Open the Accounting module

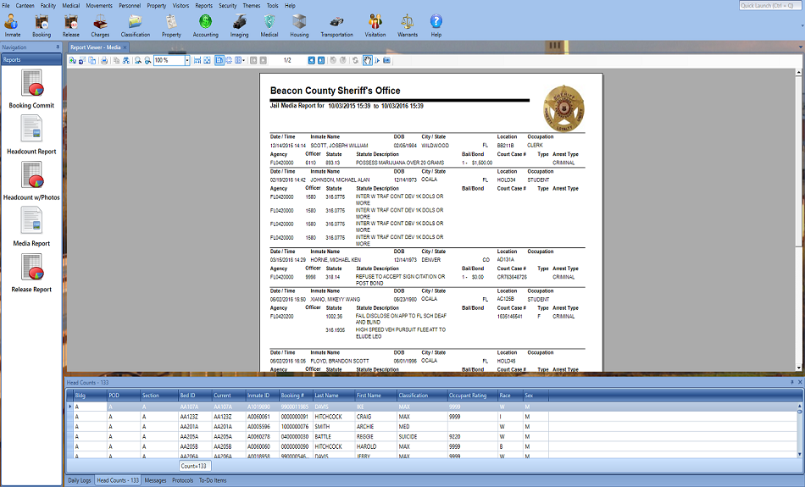click(x=205, y=25)
